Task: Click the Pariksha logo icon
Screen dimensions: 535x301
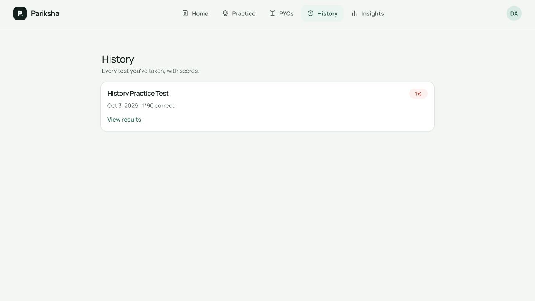Action: (x=20, y=13)
